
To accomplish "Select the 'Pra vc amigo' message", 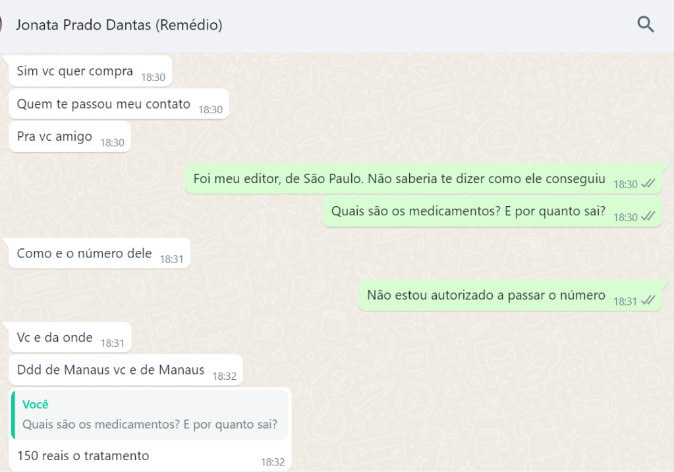I will [70, 136].
